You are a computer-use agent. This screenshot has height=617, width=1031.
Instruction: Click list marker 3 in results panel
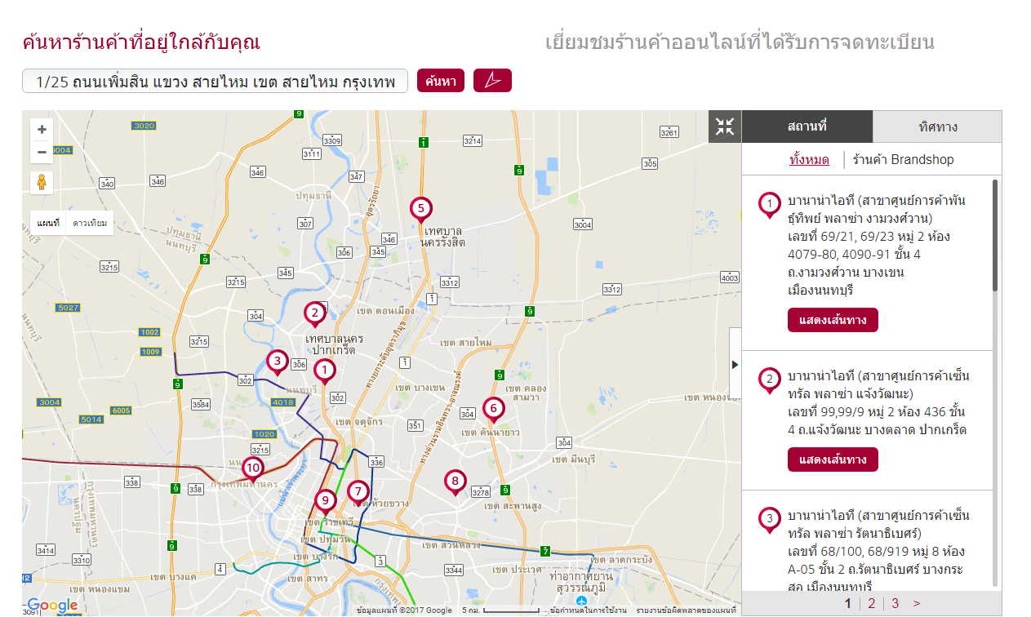pos(769,520)
